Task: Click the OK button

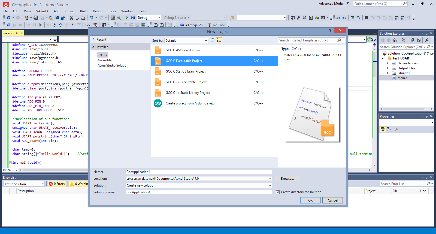Action: point(310,200)
